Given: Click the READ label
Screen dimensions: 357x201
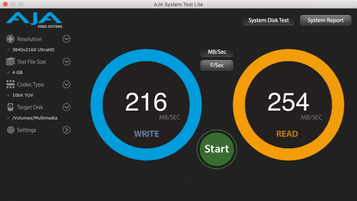Looking at the screenshot, I should pos(287,134).
